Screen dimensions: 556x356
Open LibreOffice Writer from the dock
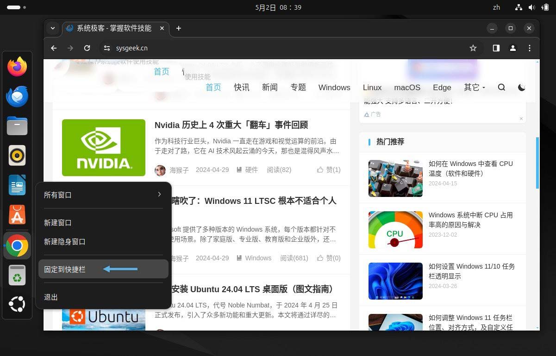pos(17,185)
